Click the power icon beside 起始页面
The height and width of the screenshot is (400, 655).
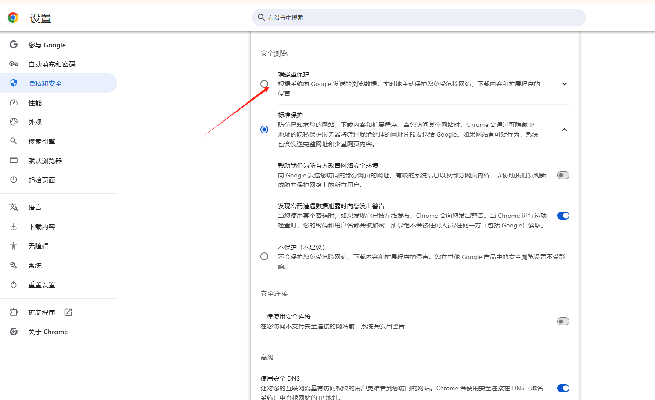14,180
